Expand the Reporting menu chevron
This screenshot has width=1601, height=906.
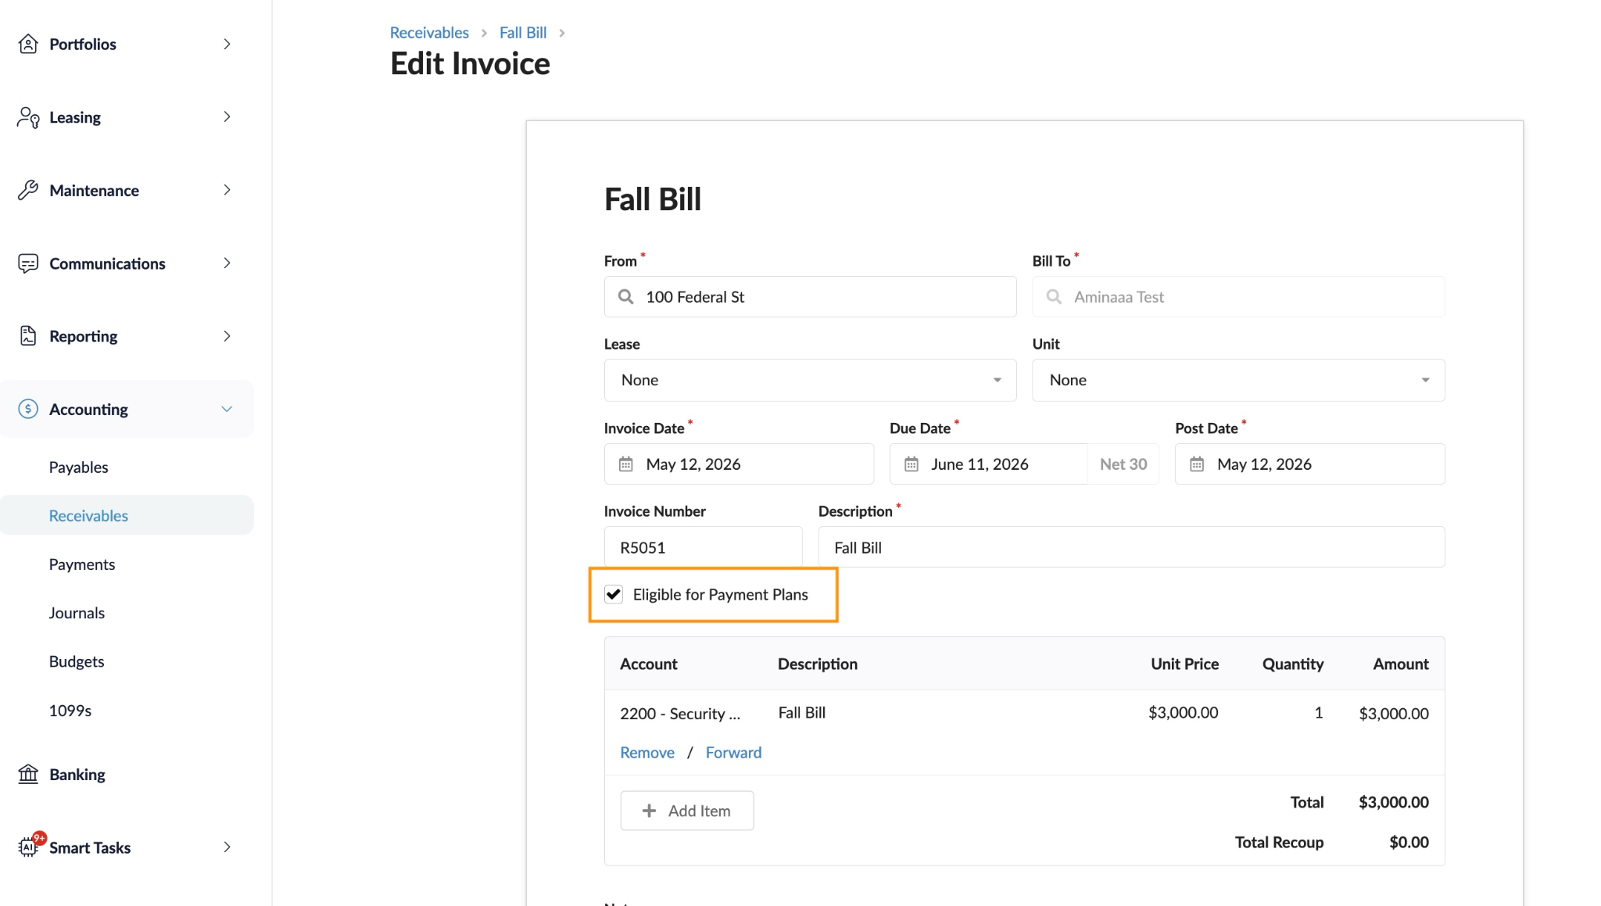(227, 336)
